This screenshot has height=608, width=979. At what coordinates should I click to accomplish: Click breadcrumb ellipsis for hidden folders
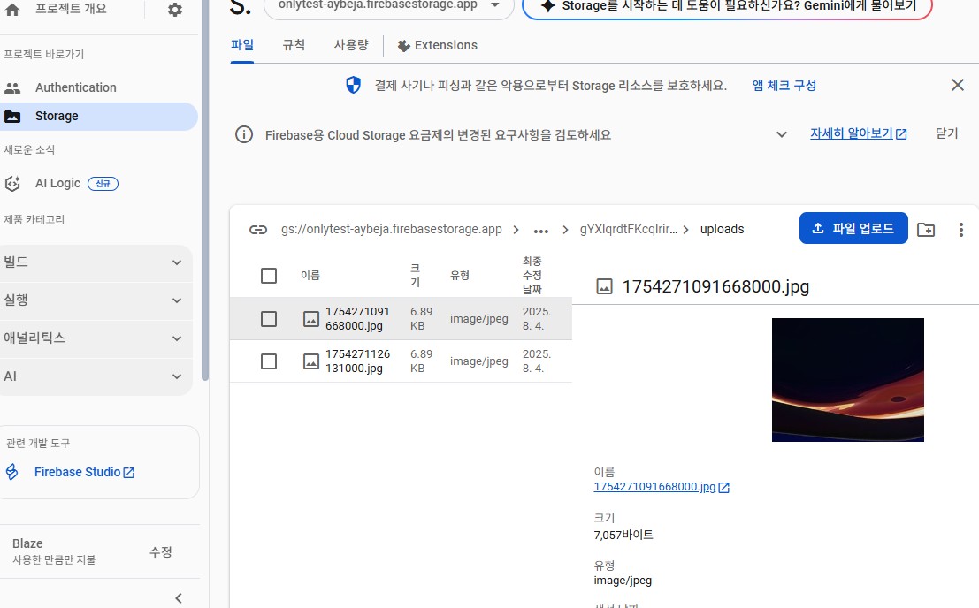coord(540,230)
